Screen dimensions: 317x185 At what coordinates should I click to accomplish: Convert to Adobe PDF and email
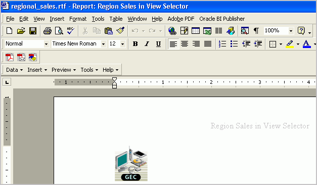(x=21, y=57)
